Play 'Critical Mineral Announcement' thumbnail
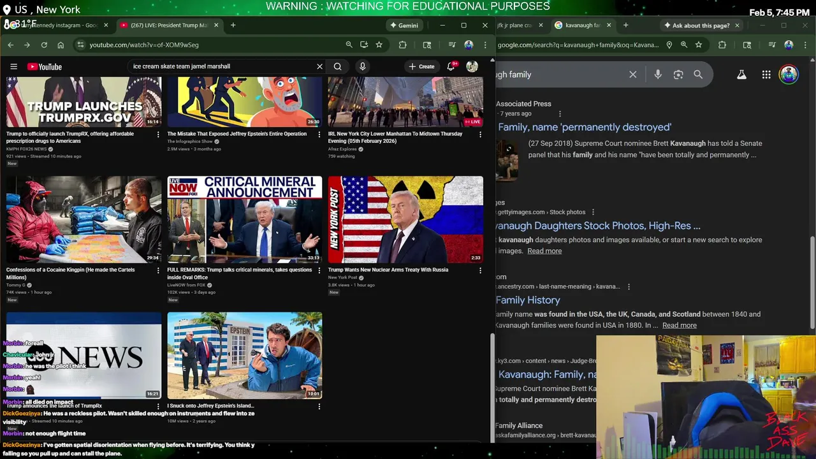 tap(245, 219)
